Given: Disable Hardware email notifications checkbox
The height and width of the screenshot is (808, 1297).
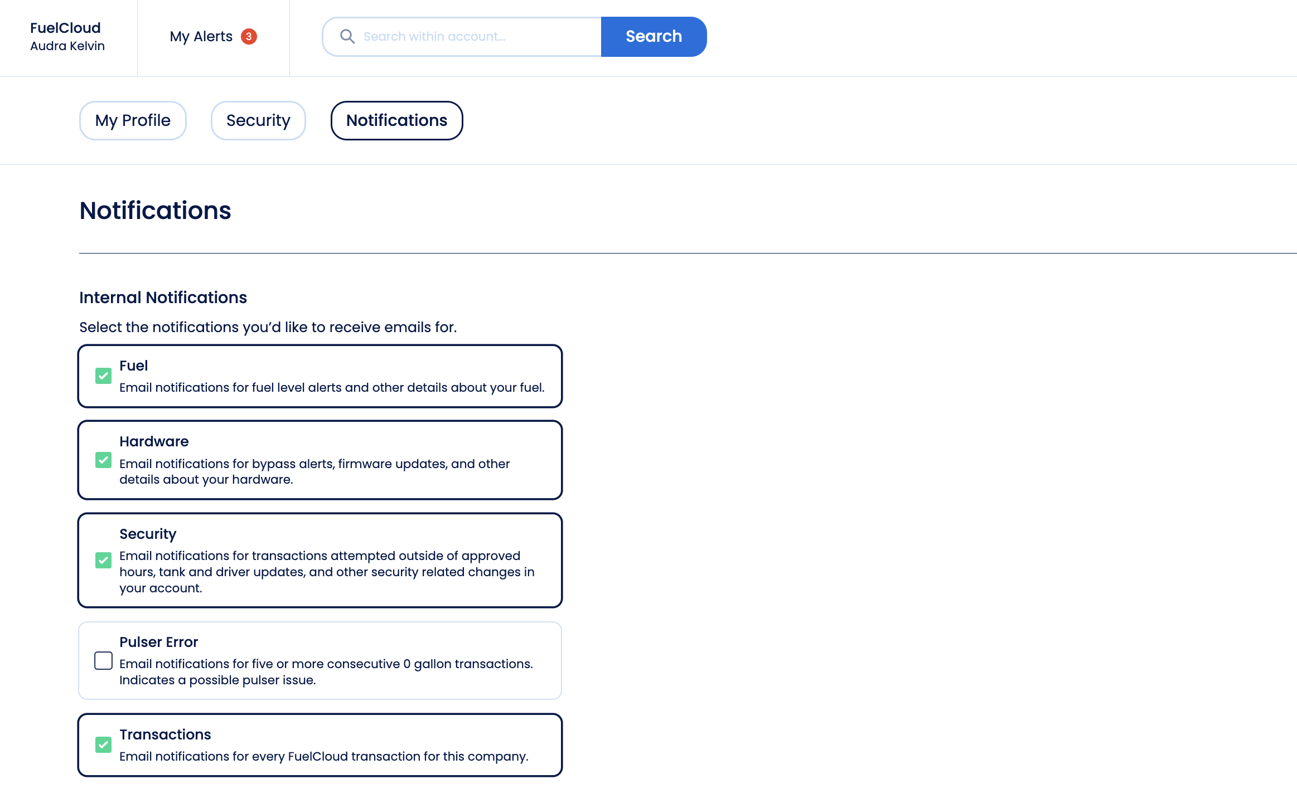Looking at the screenshot, I should coord(103,460).
